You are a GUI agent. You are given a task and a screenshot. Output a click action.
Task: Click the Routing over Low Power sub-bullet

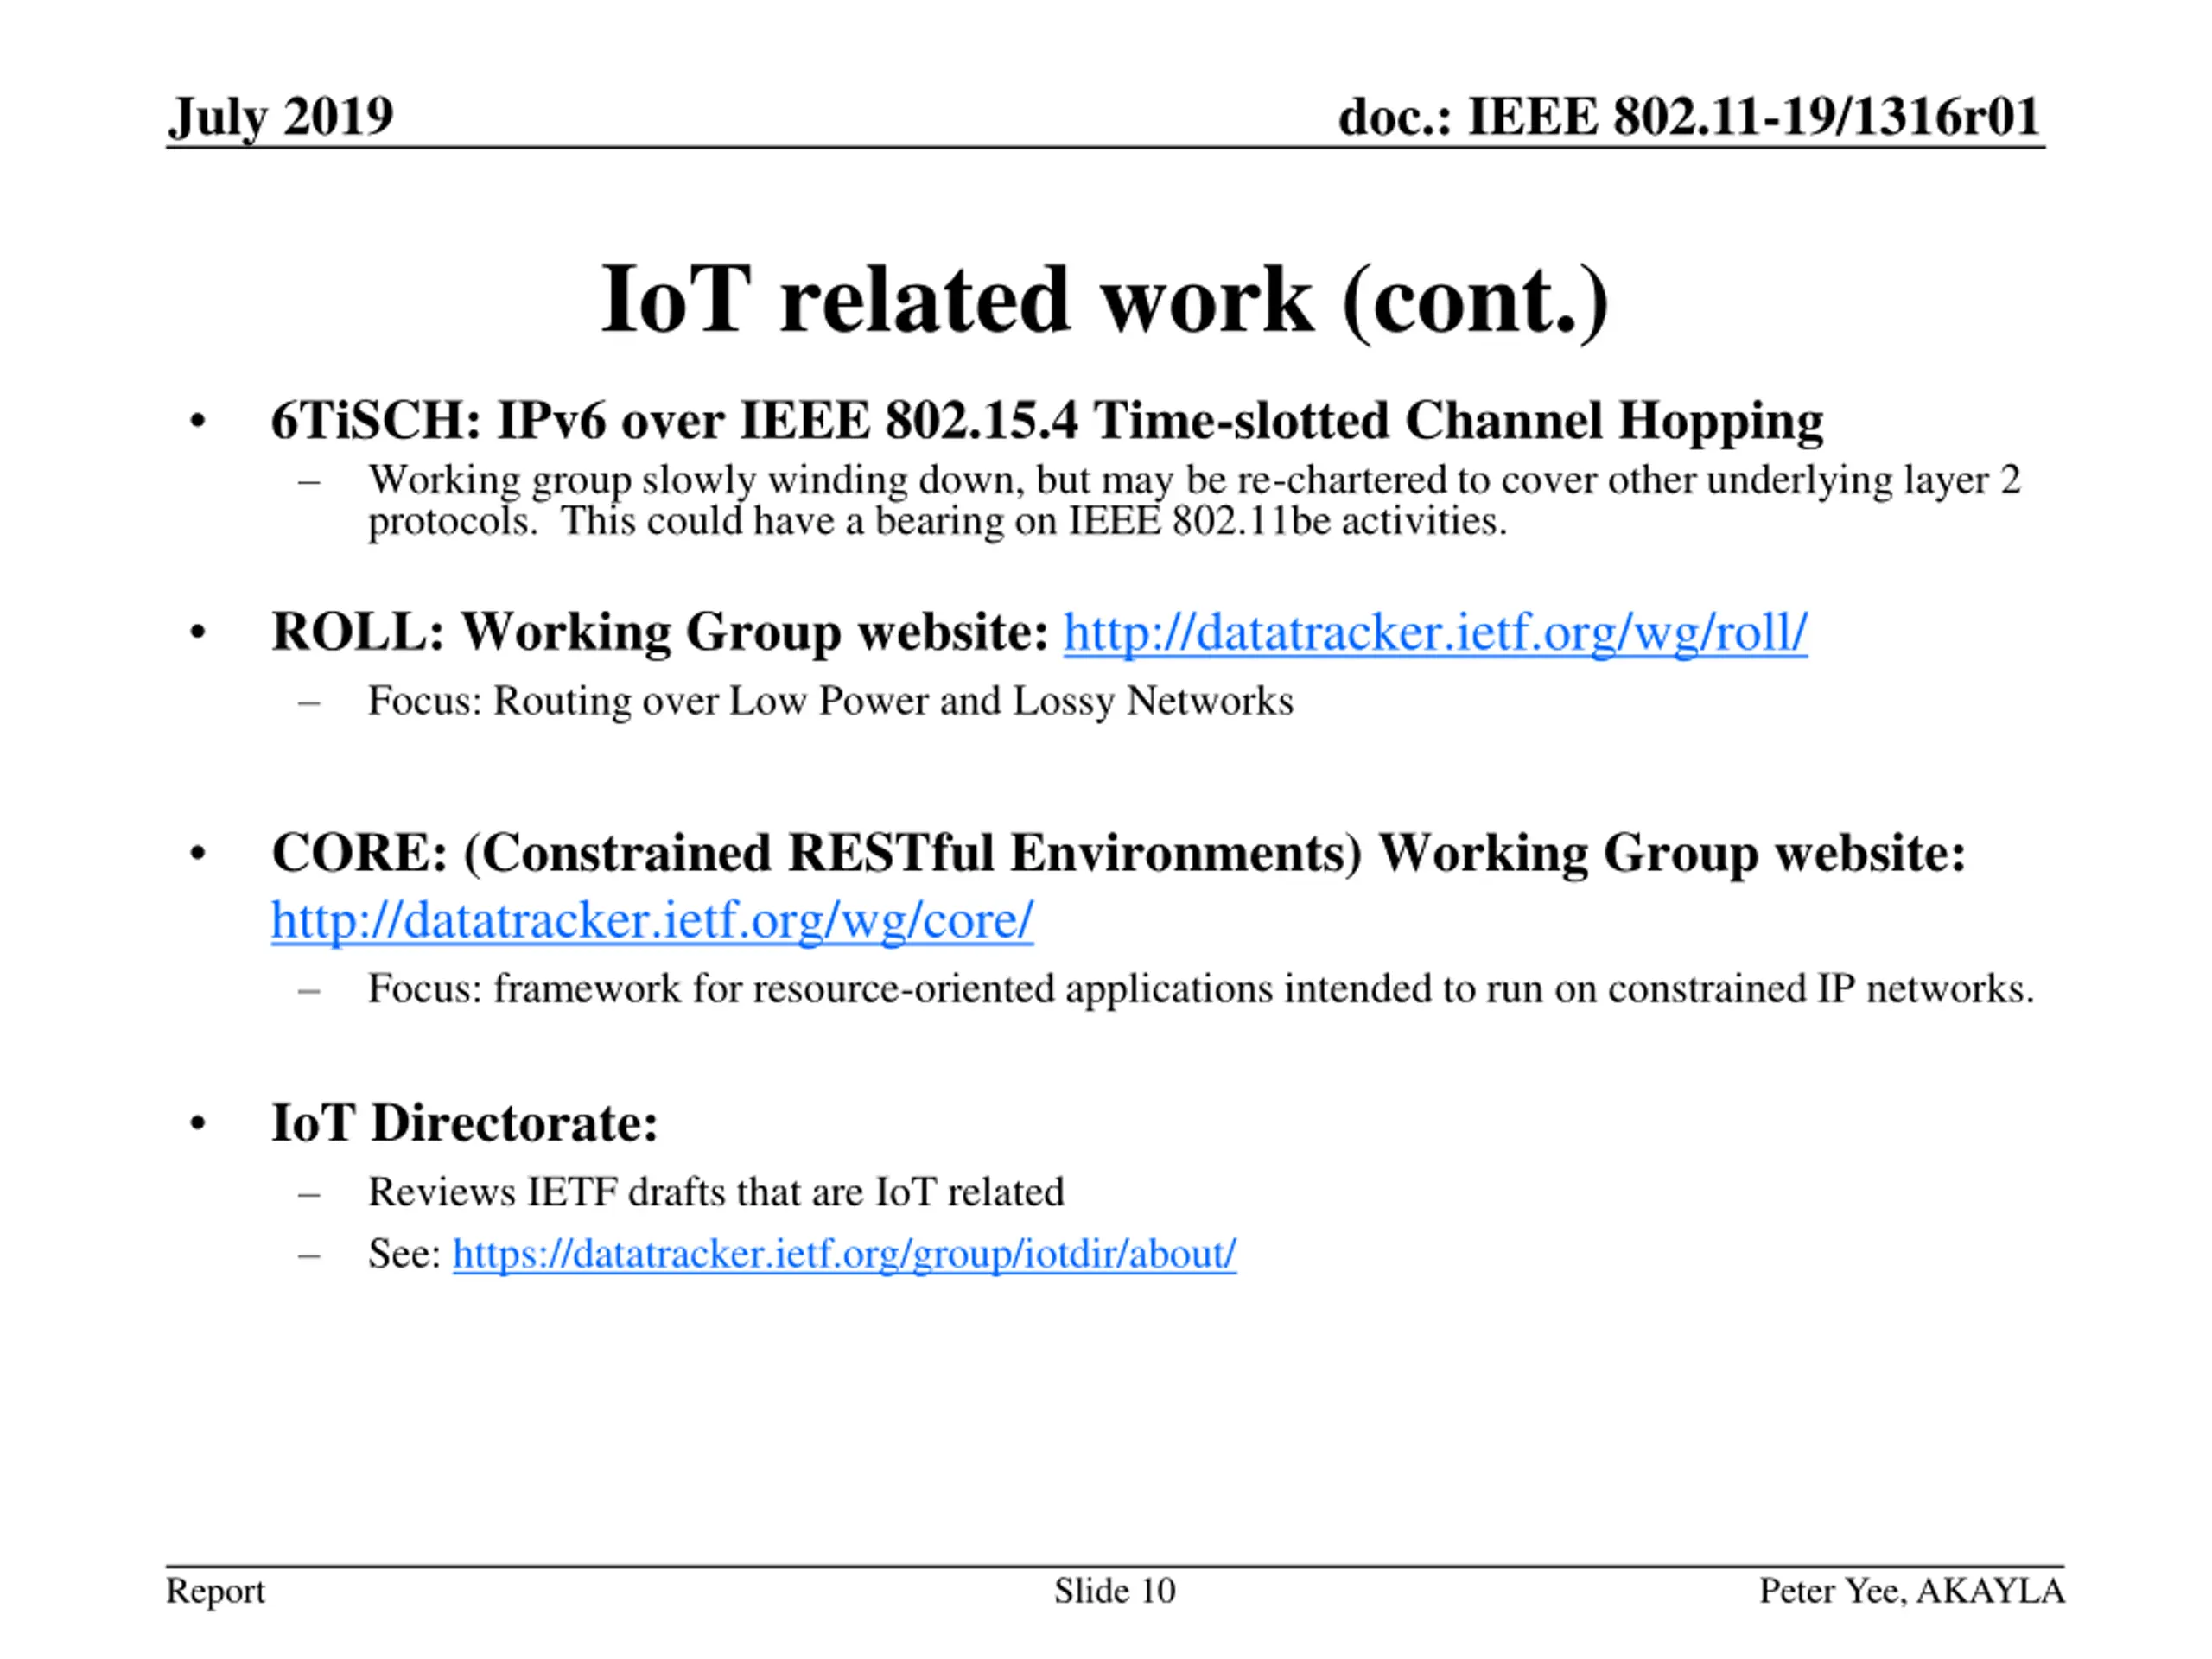point(830,701)
